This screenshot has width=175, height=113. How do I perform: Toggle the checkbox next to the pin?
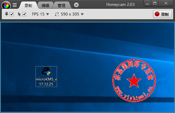pos(12,14)
